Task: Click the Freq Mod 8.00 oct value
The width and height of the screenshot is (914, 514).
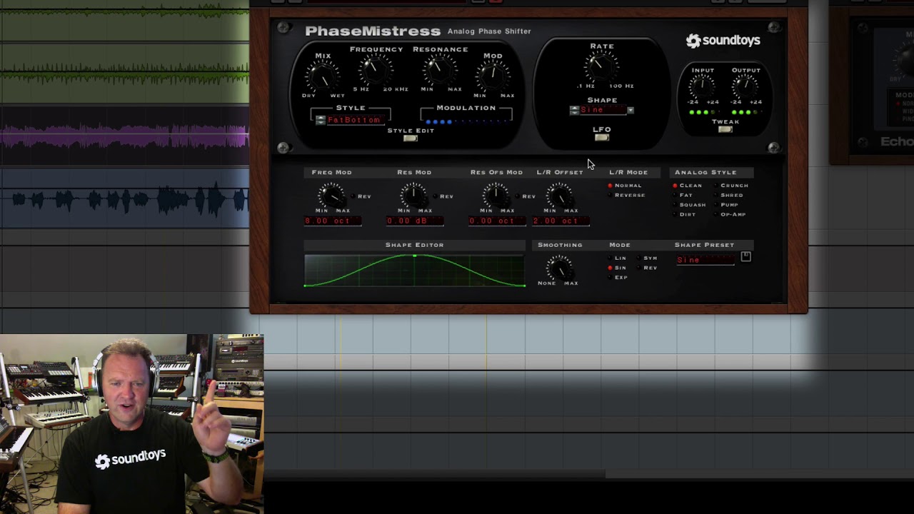Action: (333, 221)
